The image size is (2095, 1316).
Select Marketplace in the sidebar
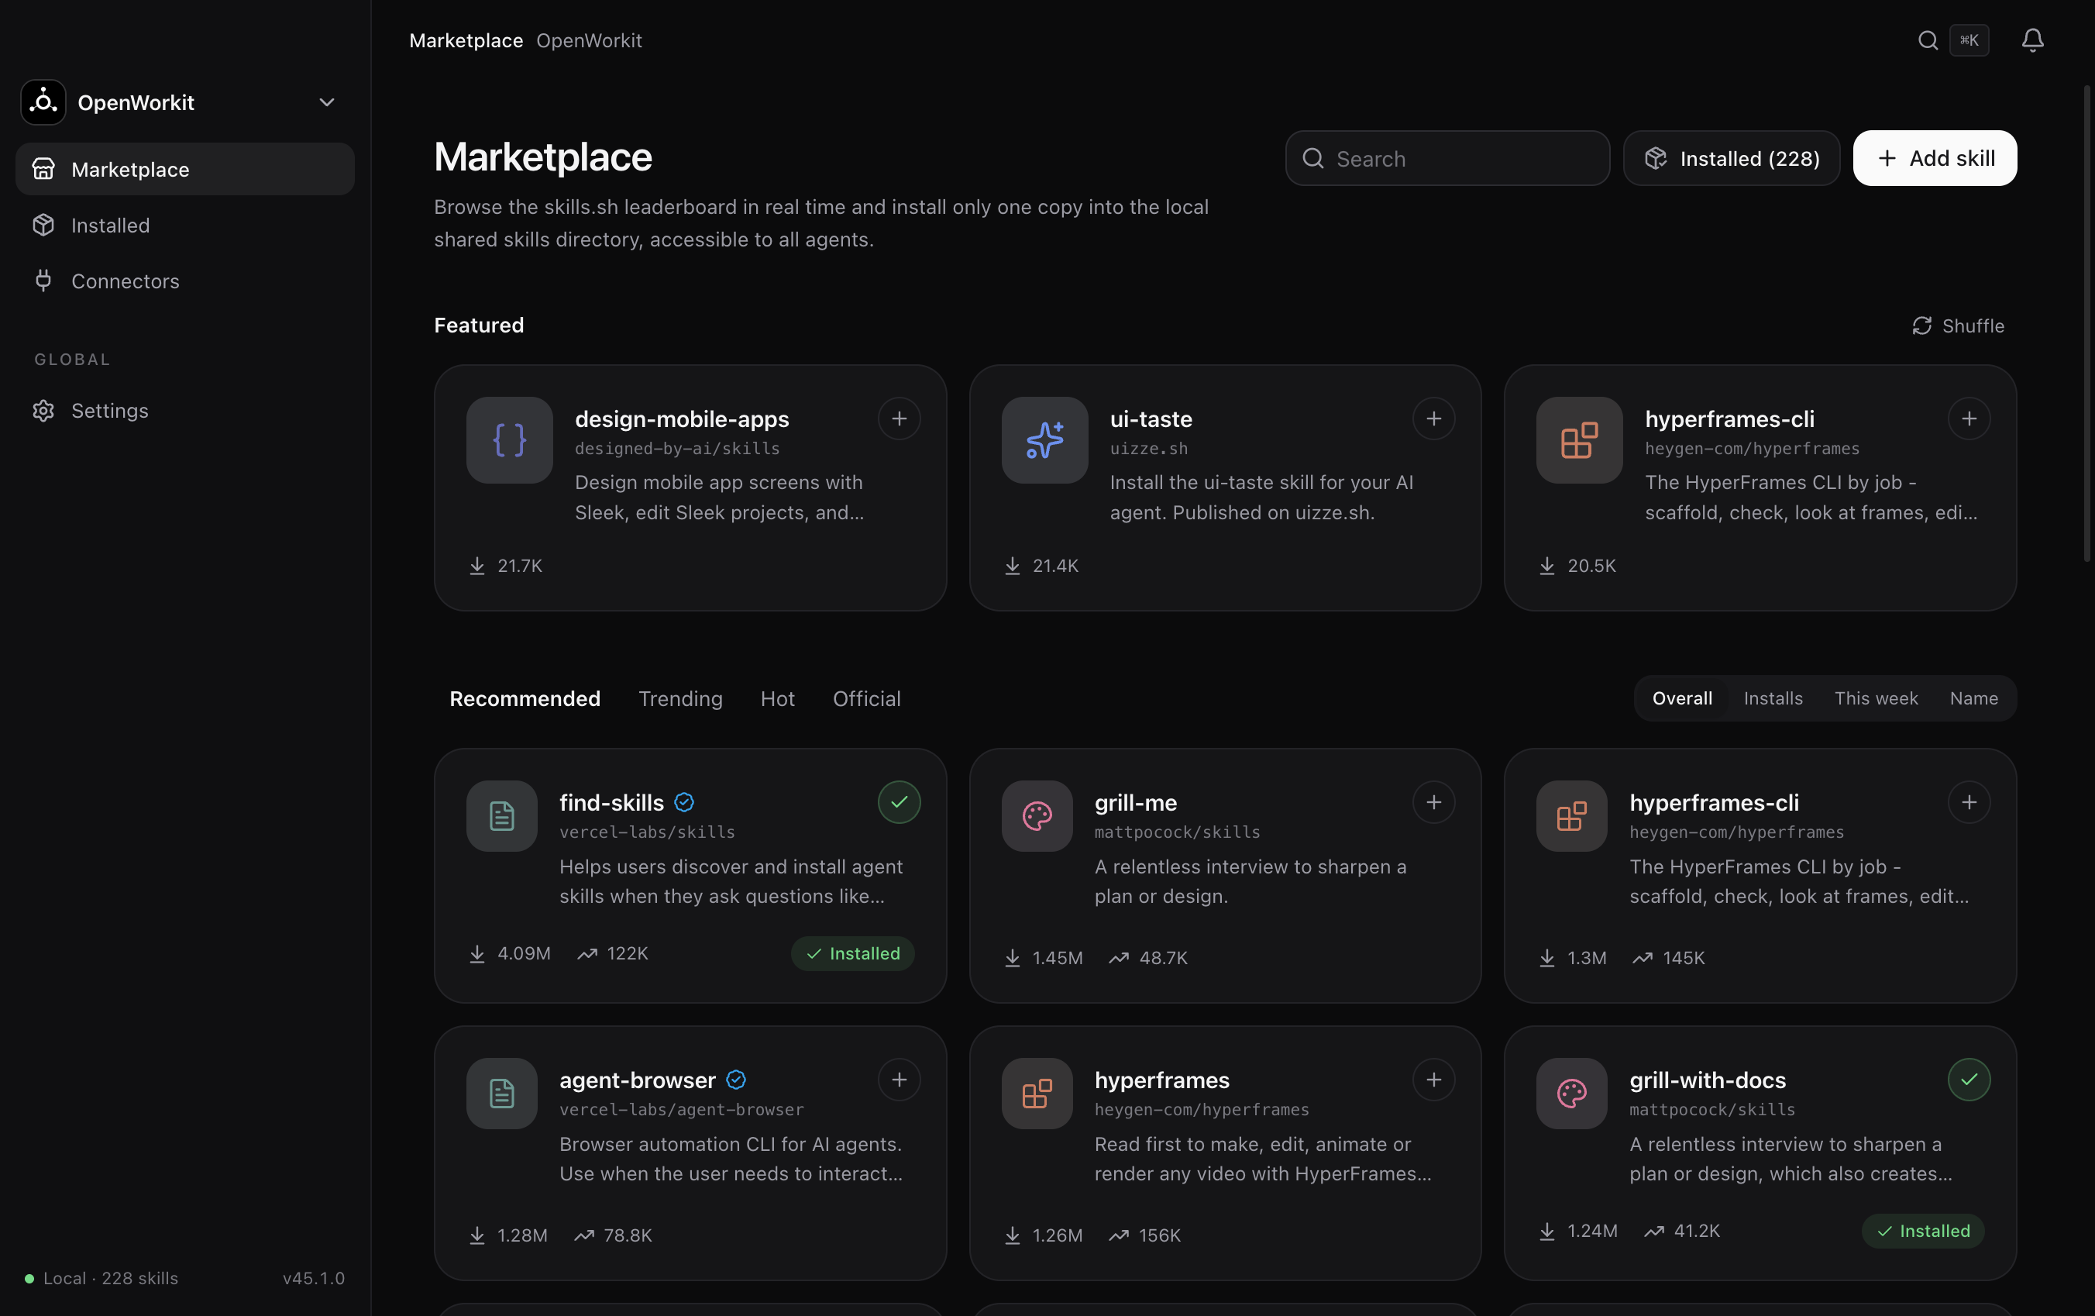click(184, 169)
